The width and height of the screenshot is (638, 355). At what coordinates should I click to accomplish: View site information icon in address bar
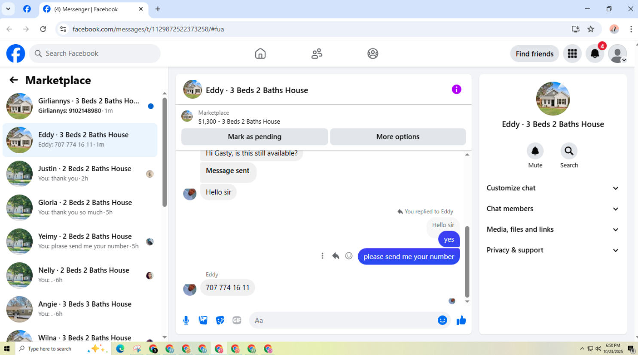63,29
